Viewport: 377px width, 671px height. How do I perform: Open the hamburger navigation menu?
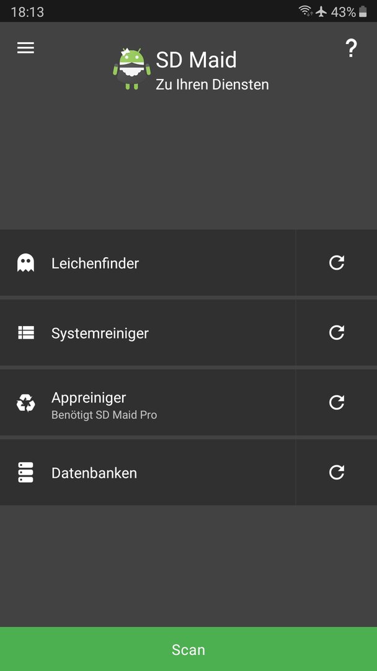pyautogui.click(x=25, y=48)
